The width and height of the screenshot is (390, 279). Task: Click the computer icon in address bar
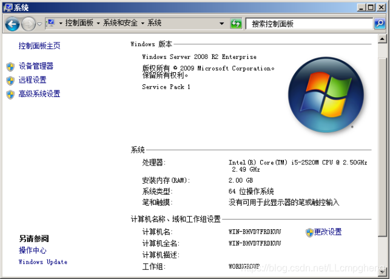(x=51, y=24)
